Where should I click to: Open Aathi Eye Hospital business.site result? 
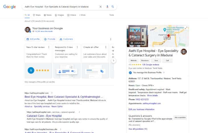tap(59, 132)
